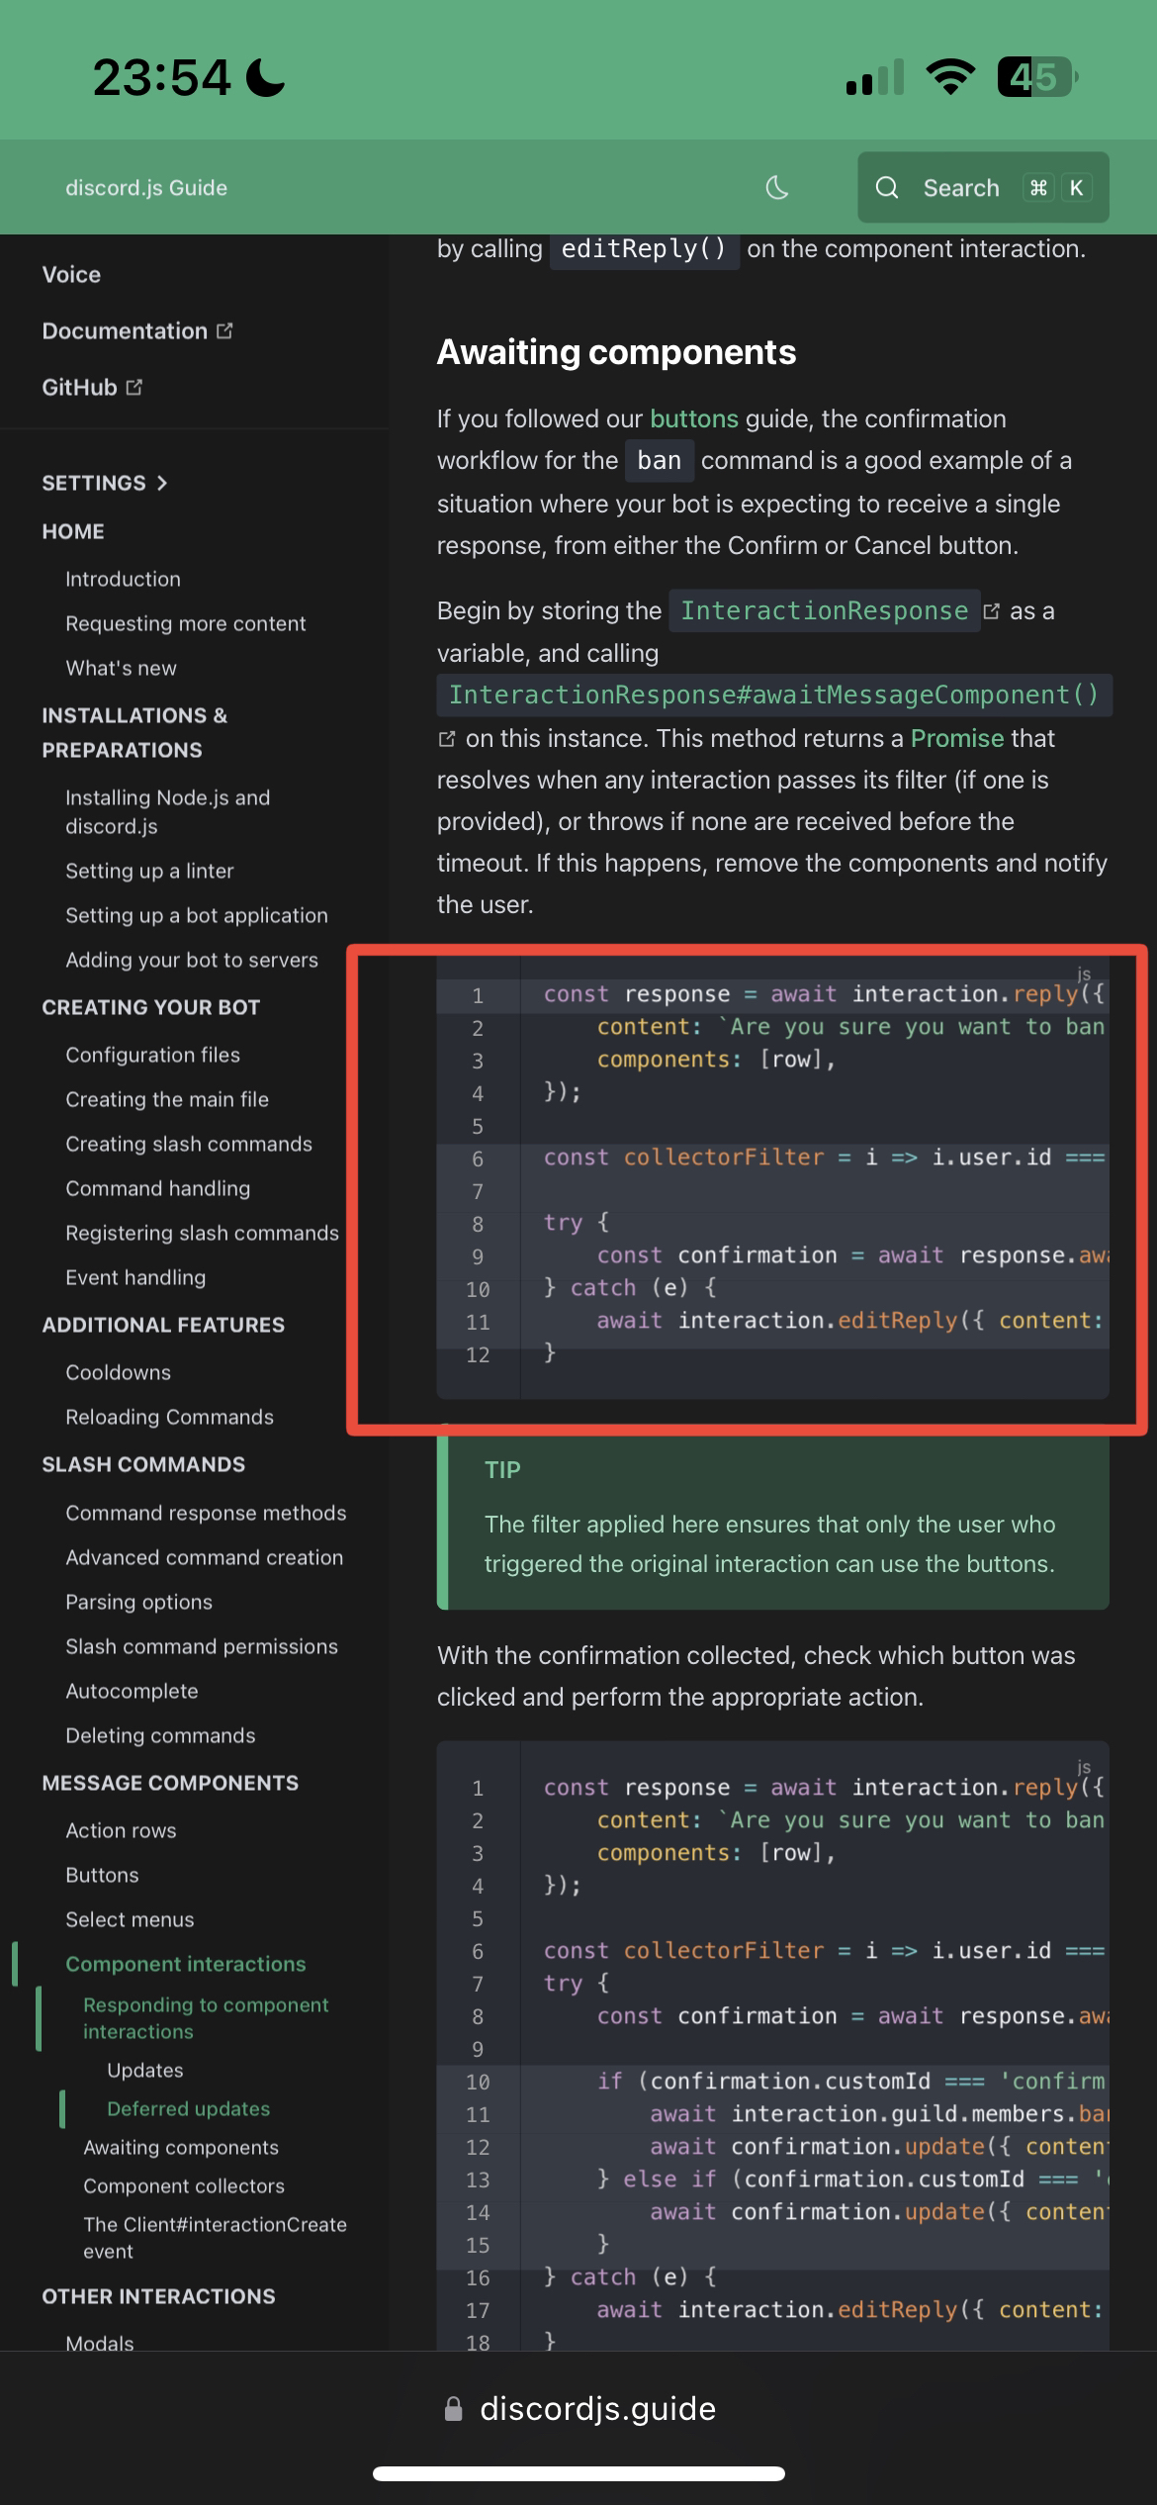Image resolution: width=1157 pixels, height=2505 pixels.
Task: Follow the Promise link
Action: (x=956, y=738)
